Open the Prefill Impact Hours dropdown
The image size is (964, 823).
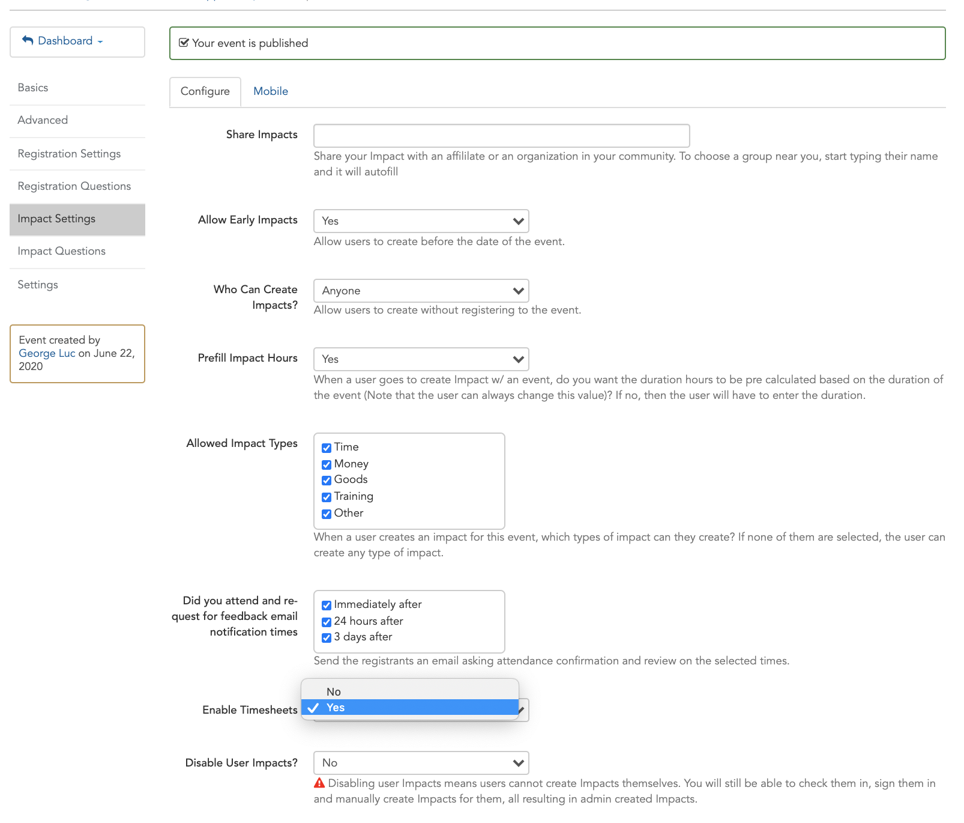pyautogui.click(x=421, y=359)
